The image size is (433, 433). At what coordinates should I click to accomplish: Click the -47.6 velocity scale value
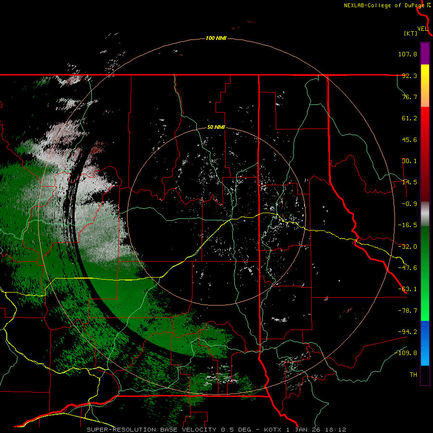point(408,268)
